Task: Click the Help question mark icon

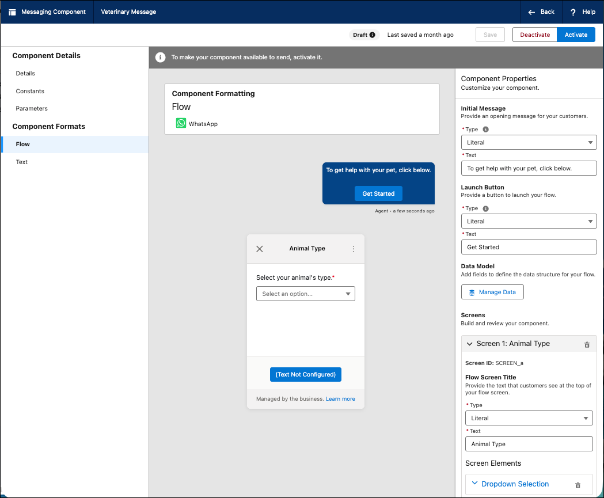Action: click(573, 12)
